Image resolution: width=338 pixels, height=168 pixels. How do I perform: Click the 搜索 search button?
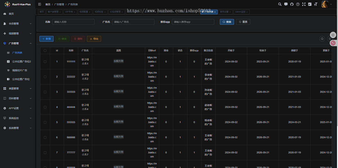point(227,22)
